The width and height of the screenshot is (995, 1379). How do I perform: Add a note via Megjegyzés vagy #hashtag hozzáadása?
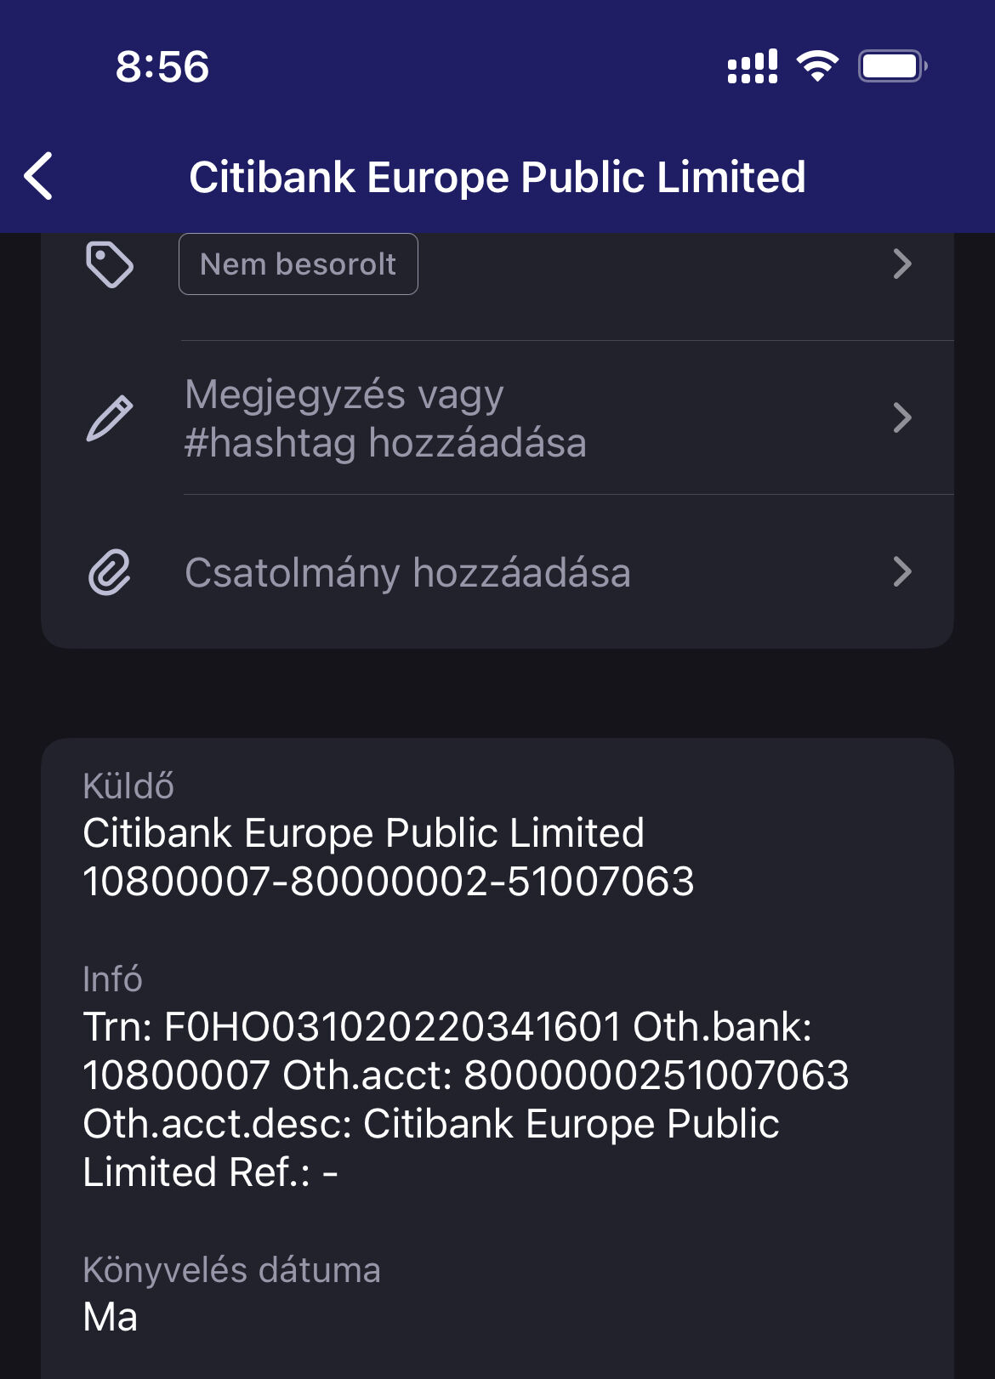coord(386,418)
